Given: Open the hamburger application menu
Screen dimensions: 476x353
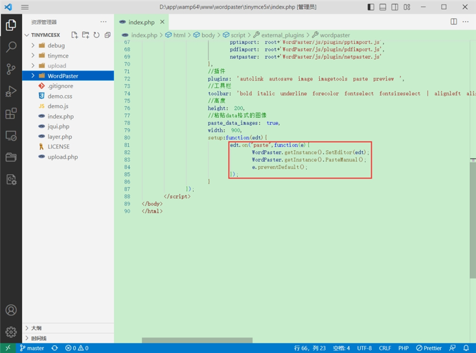Looking at the screenshot, I should tap(25, 7).
